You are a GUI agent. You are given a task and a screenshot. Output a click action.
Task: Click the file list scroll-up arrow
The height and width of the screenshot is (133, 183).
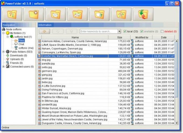[177, 41]
